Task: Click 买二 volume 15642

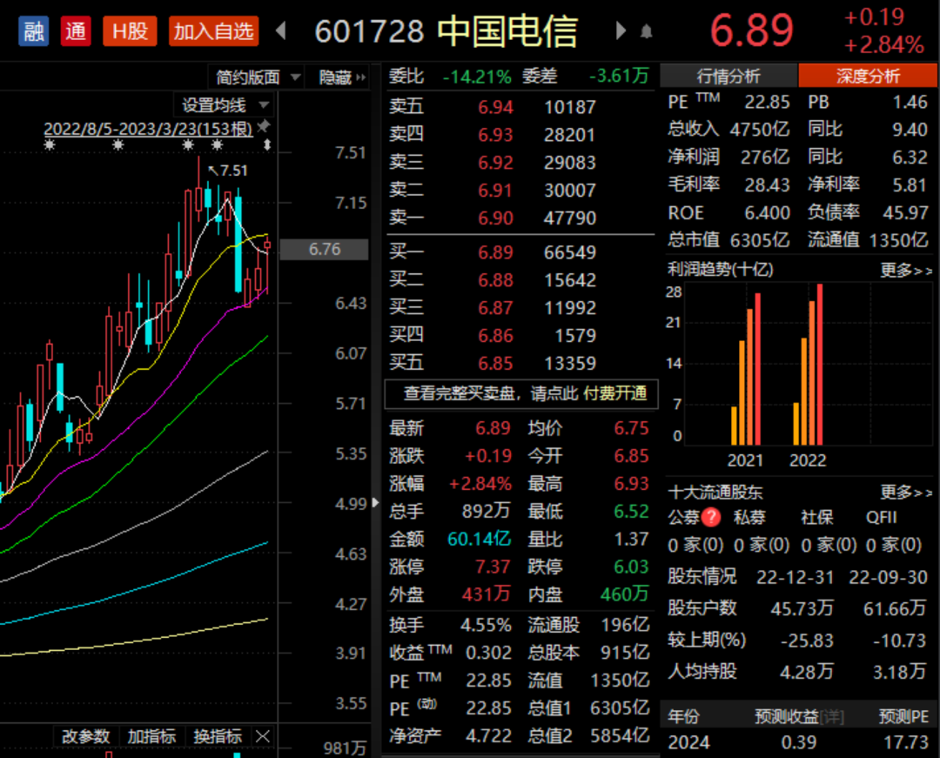Action: tap(569, 280)
